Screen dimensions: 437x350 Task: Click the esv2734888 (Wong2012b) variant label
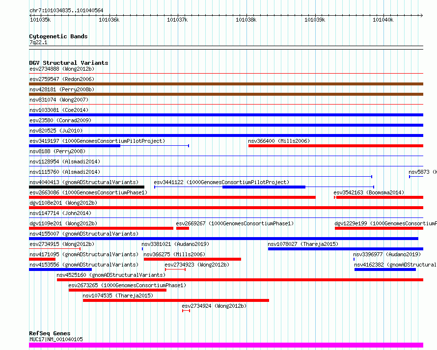click(62, 69)
